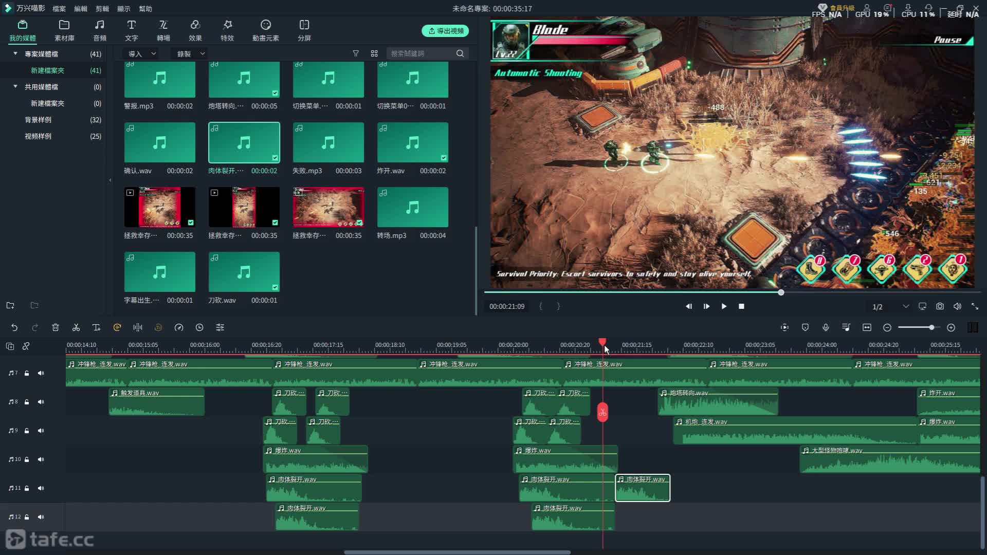
Task: Open the speed control tool
Action: (179, 327)
